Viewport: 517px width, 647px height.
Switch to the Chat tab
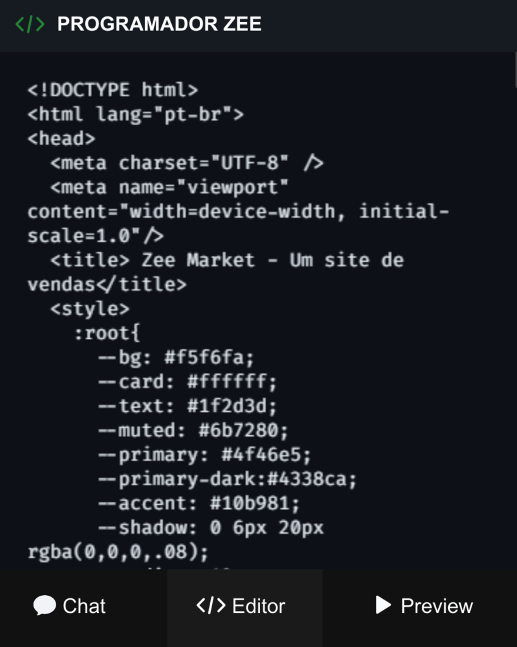point(83,606)
